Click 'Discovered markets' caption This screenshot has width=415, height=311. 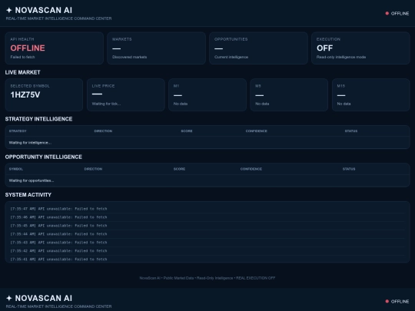(x=129, y=57)
